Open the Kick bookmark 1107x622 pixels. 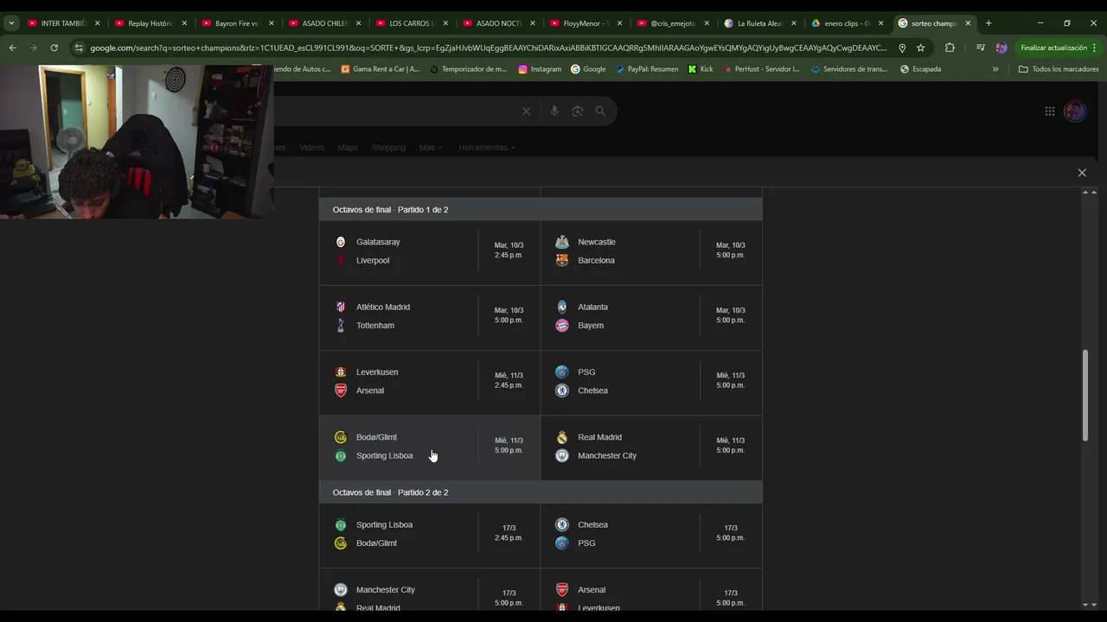[x=701, y=69]
